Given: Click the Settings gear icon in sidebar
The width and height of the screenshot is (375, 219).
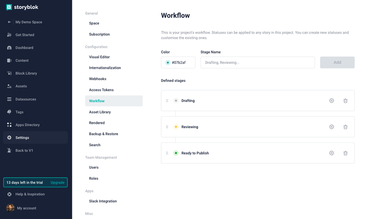Looking at the screenshot, I should click(x=9, y=138).
